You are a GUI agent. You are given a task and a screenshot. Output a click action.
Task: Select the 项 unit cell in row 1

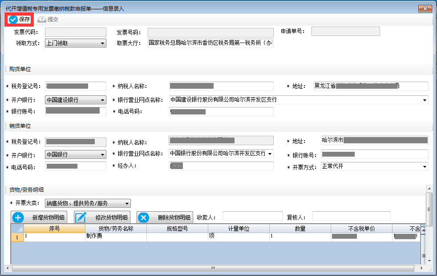tap(239, 237)
